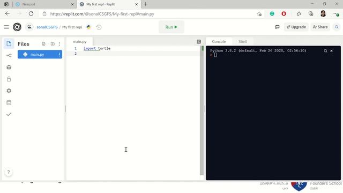Open the browser tab actions menu icon
Viewport: 343px width, 193px height.
point(6,4)
